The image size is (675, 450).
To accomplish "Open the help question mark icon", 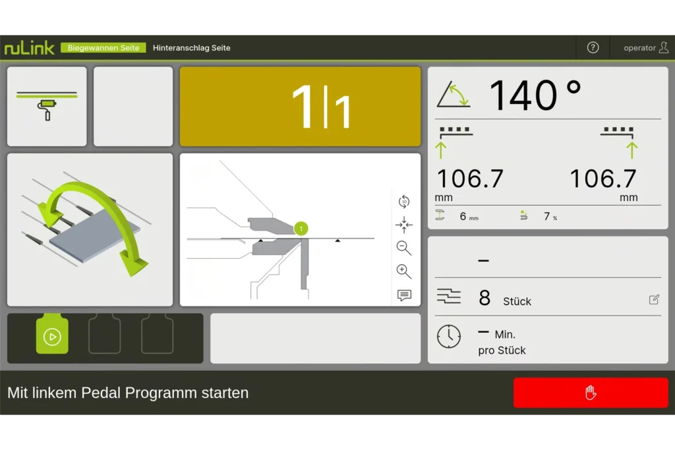I will [x=593, y=47].
